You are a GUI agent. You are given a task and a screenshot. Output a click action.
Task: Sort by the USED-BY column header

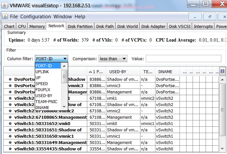click(x=123, y=72)
